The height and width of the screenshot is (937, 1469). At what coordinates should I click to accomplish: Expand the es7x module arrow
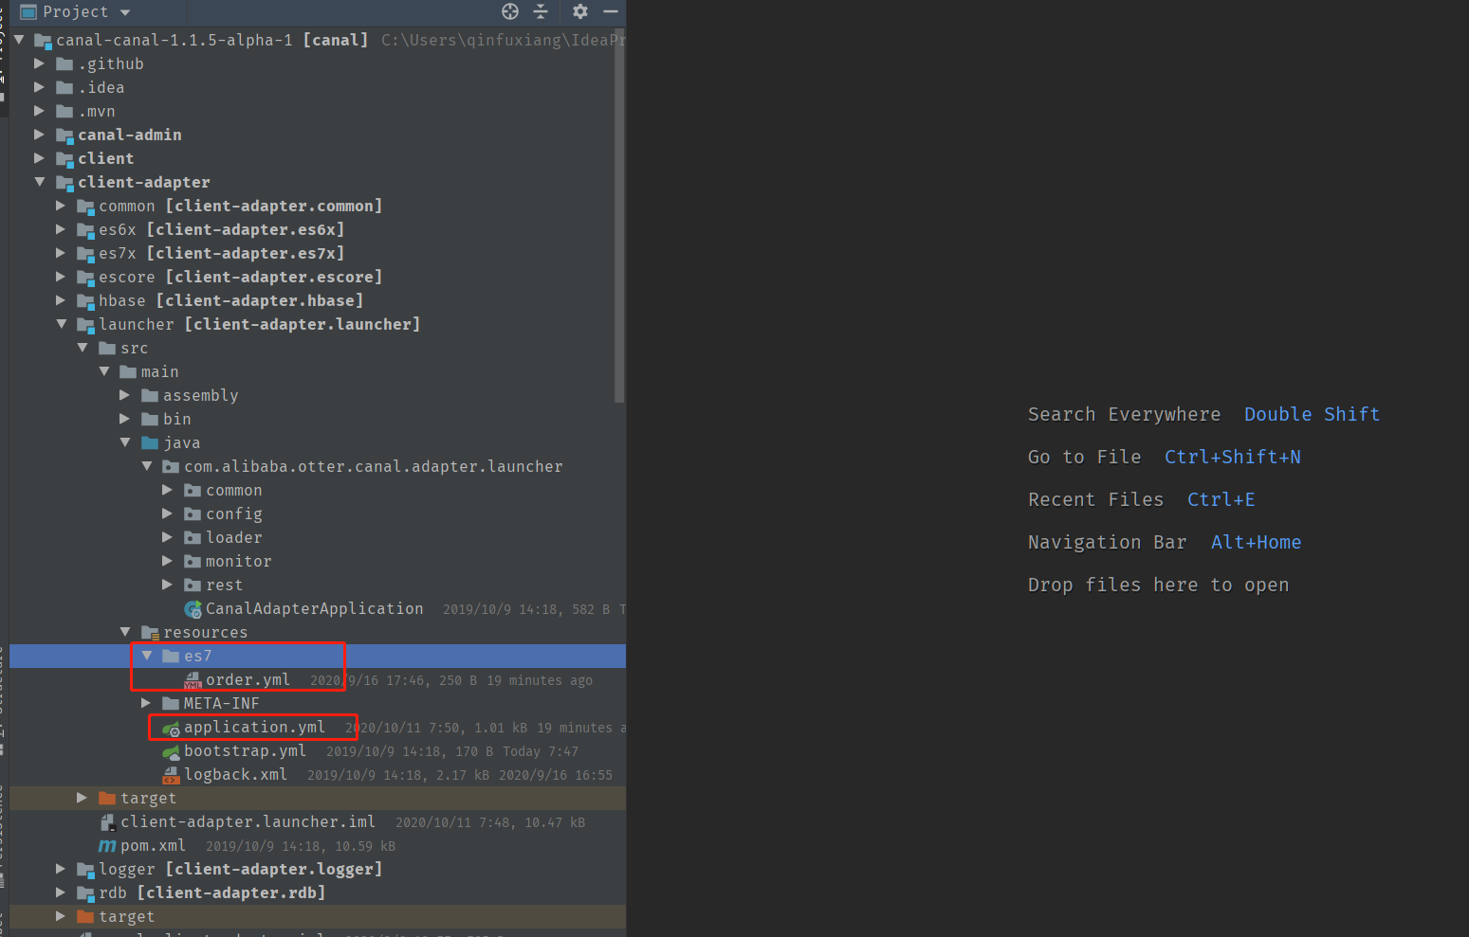click(x=61, y=253)
